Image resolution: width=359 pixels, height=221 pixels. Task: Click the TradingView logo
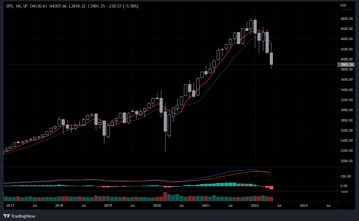[19, 216]
